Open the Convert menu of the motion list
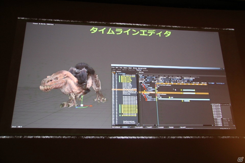245x163 pixels. coord(119,71)
